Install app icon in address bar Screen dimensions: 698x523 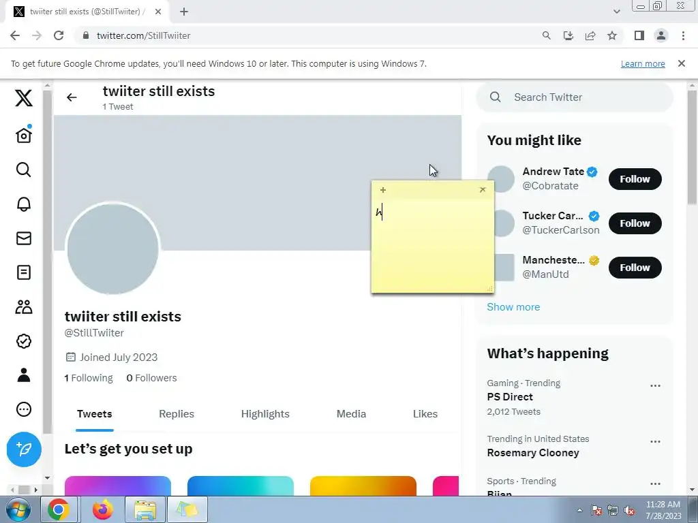coord(568,35)
